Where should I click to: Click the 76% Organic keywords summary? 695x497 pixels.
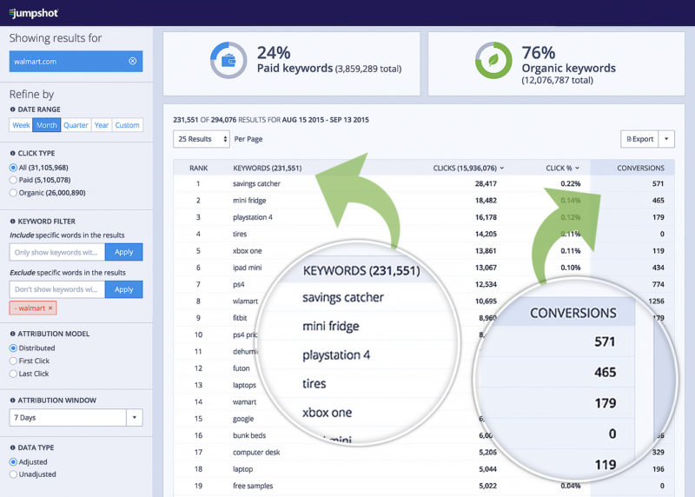pyautogui.click(x=556, y=63)
